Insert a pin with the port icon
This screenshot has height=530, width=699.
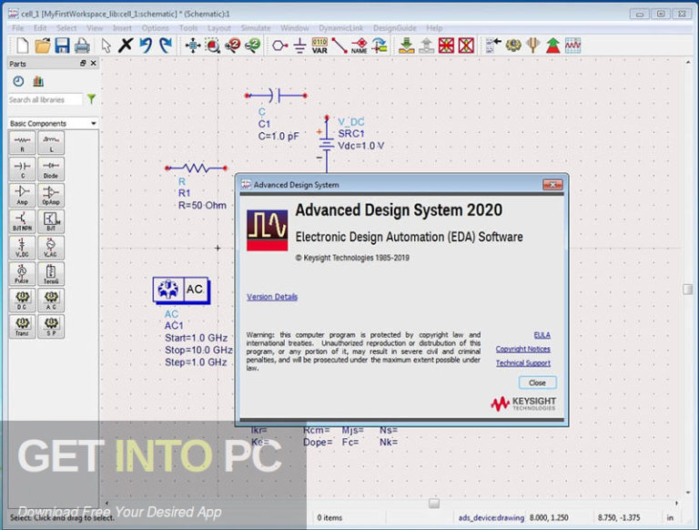coord(280,46)
